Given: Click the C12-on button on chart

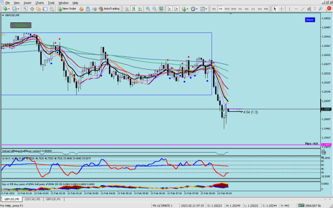Looking at the screenshot, I should point(21,26).
